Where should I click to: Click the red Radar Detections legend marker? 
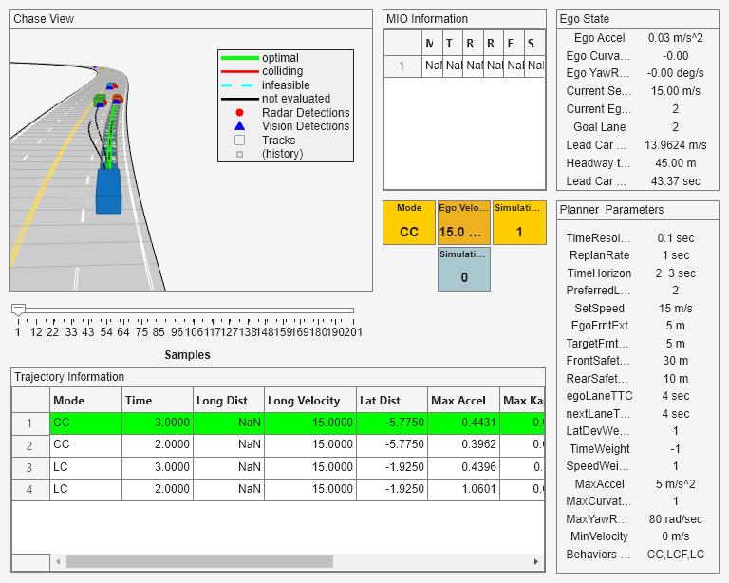coord(239,113)
